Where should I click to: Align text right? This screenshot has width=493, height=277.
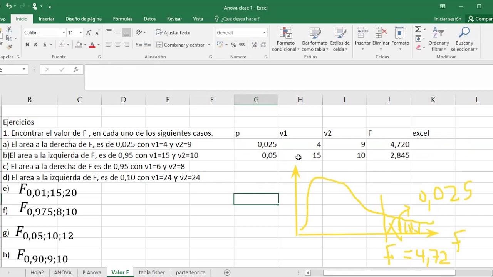coord(126,45)
